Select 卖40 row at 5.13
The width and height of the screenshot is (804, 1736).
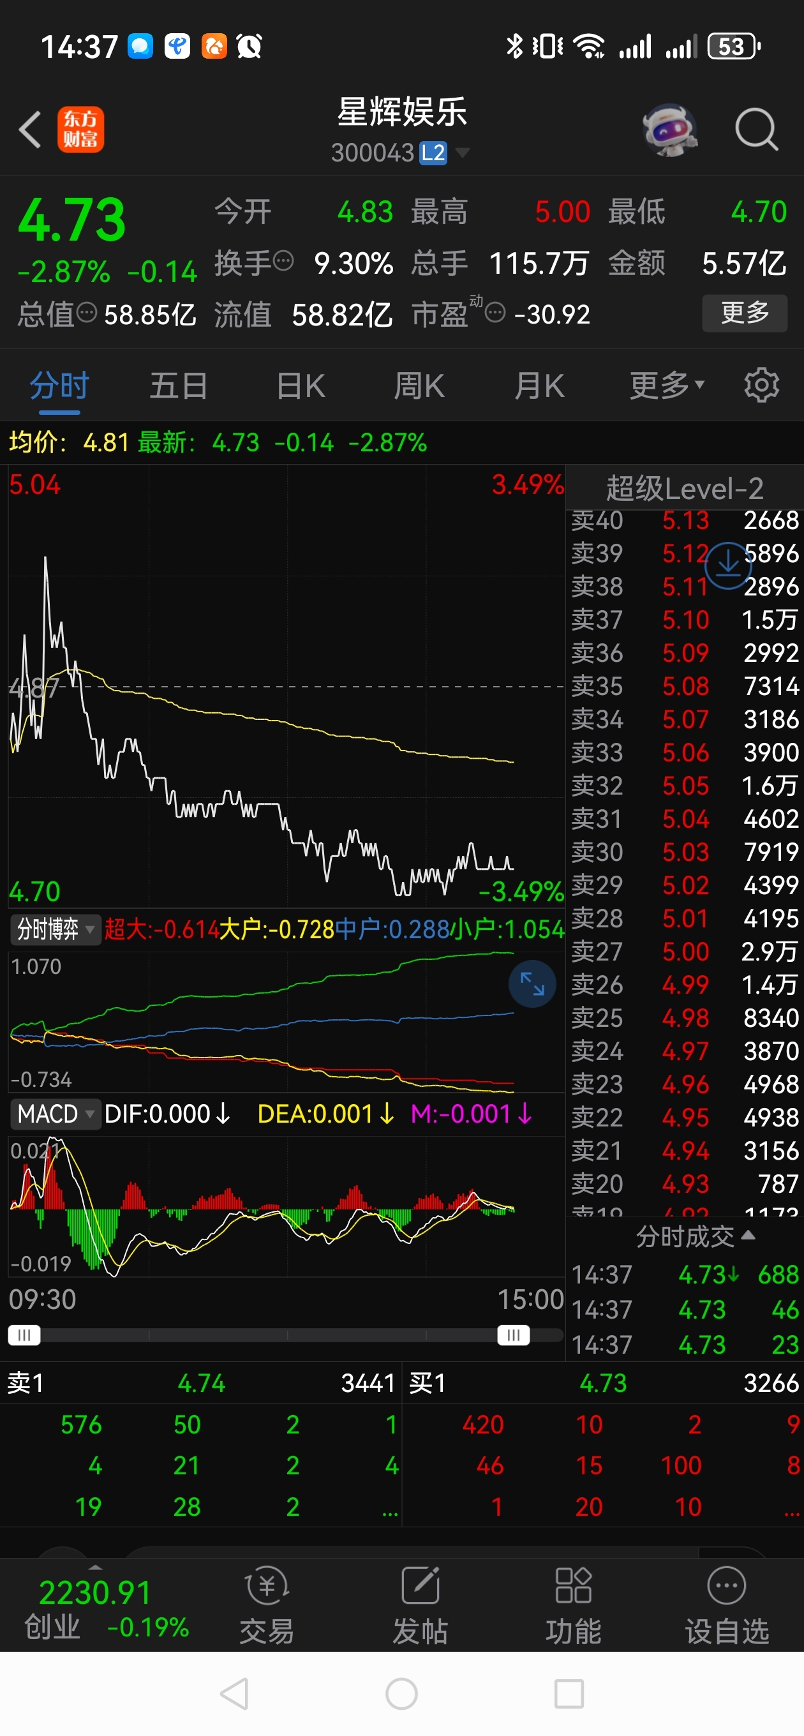685,520
